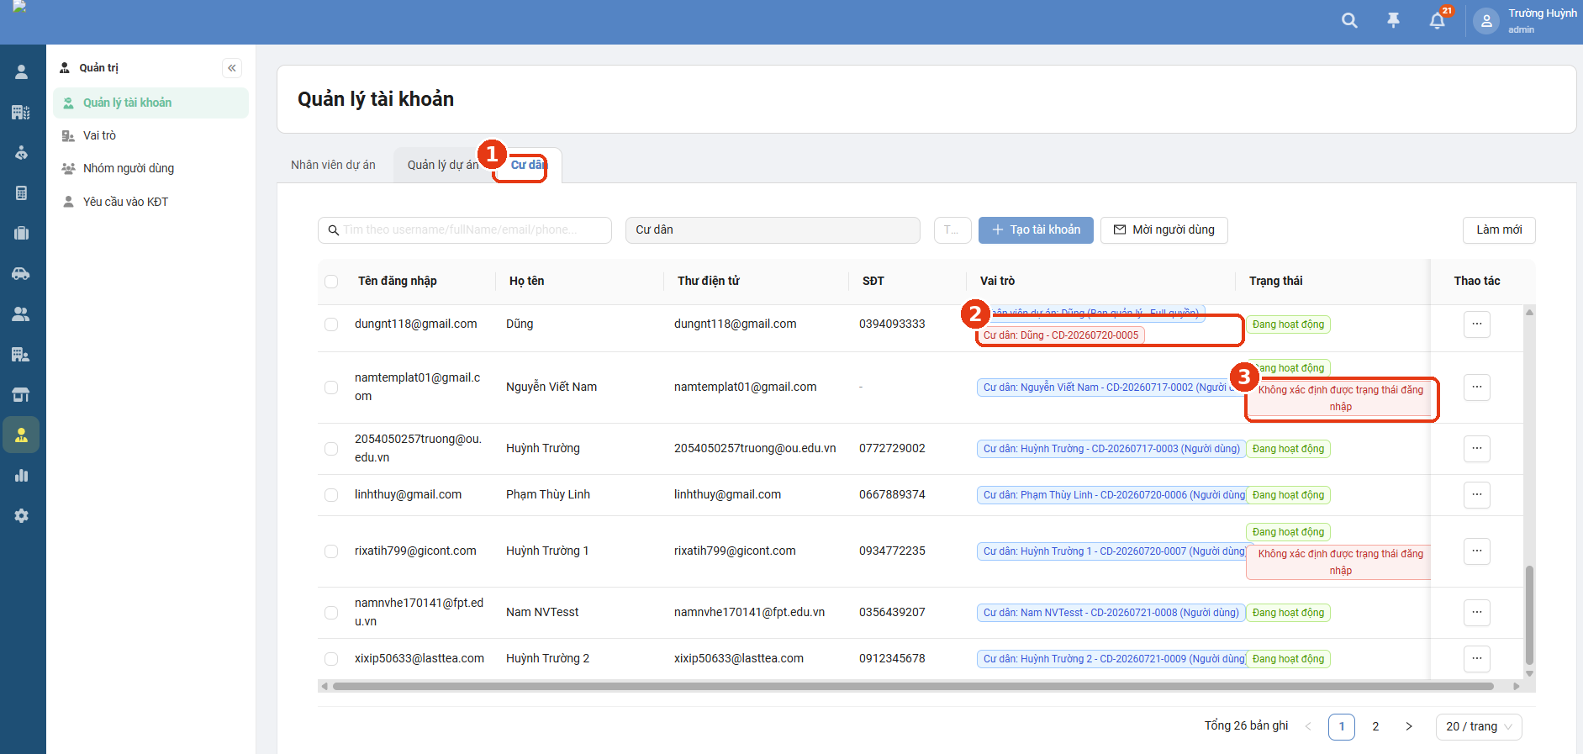This screenshot has width=1583, height=754.
Task: Open the notifications bell
Action: (x=1438, y=21)
